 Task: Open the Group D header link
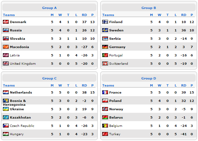[x=149, y=78]
